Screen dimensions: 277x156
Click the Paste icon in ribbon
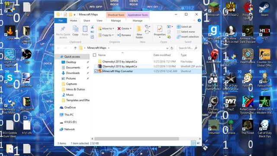pos(85,29)
